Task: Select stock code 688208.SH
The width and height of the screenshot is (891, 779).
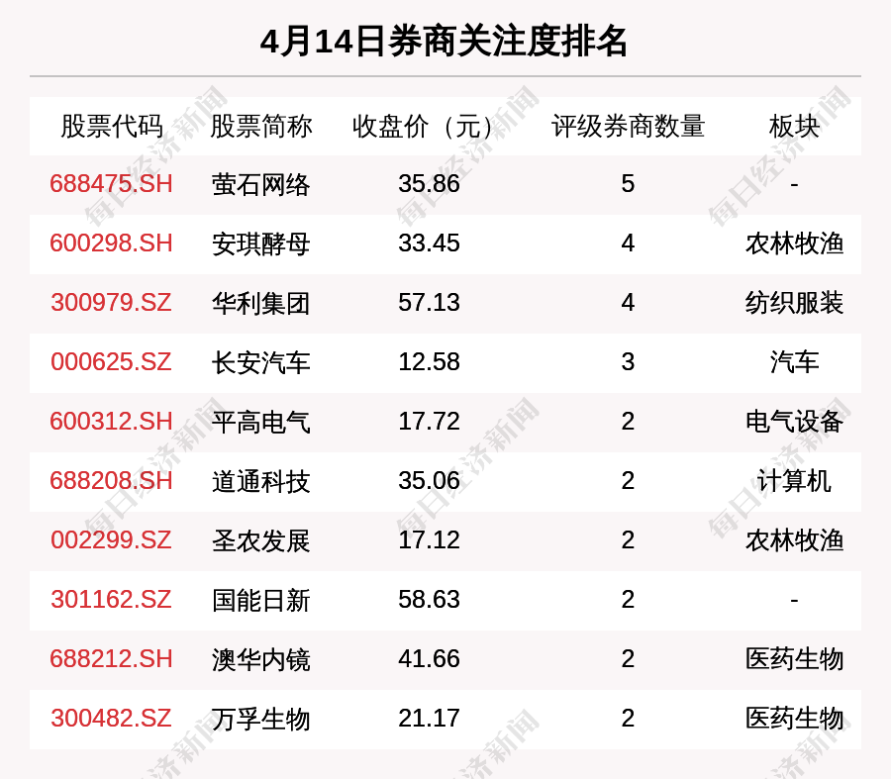Action: point(111,481)
